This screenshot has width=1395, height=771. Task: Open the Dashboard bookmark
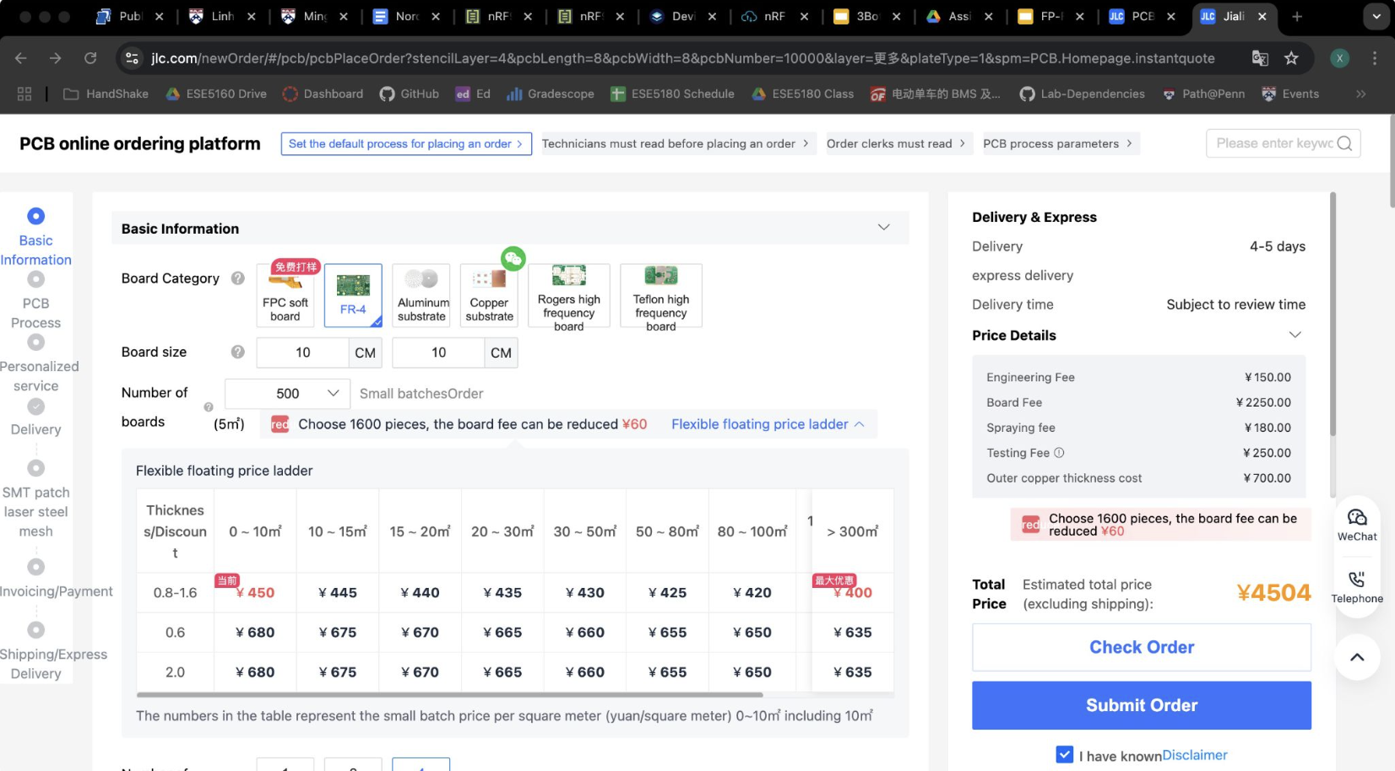[x=323, y=94]
